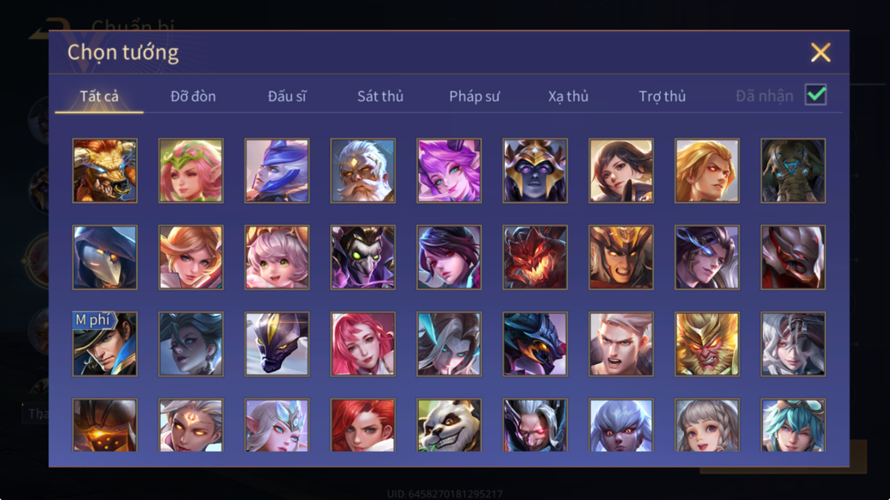Image resolution: width=890 pixels, height=500 pixels.
Task: Select the plague-doctor hooded hero portrait
Action: click(105, 257)
